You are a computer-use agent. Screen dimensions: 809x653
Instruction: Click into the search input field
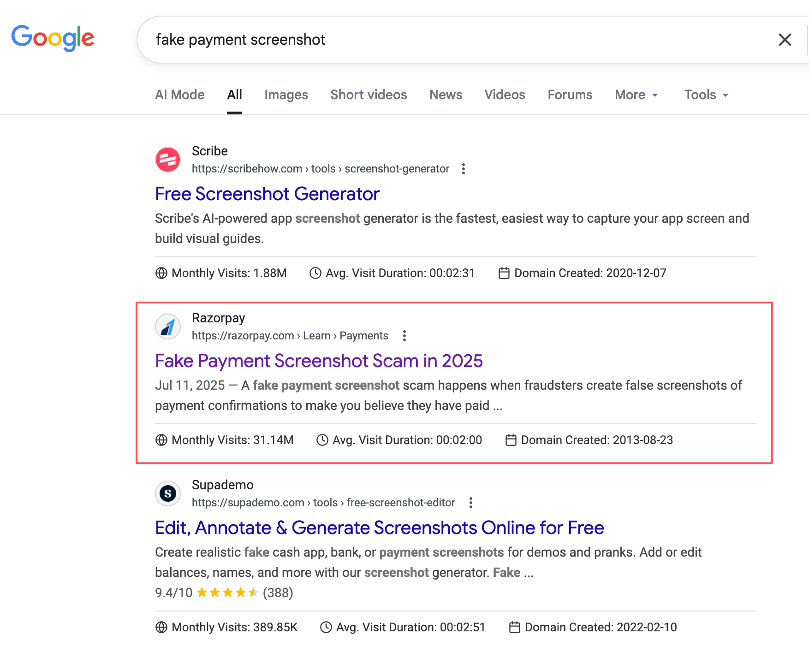pyautogui.click(x=461, y=40)
